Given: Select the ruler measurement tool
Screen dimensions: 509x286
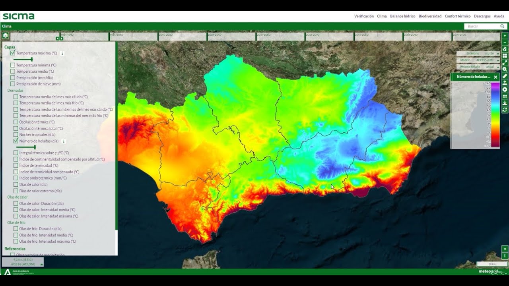Looking at the screenshot, I should pos(505,76).
